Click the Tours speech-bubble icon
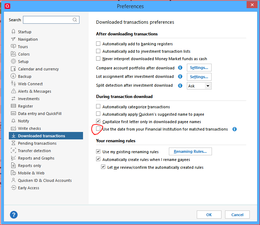260x225 pixels. 13,46
